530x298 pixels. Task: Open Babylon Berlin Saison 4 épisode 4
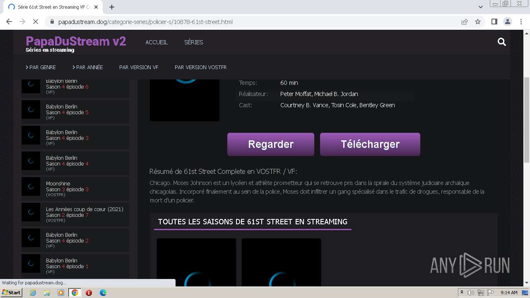coord(75,163)
